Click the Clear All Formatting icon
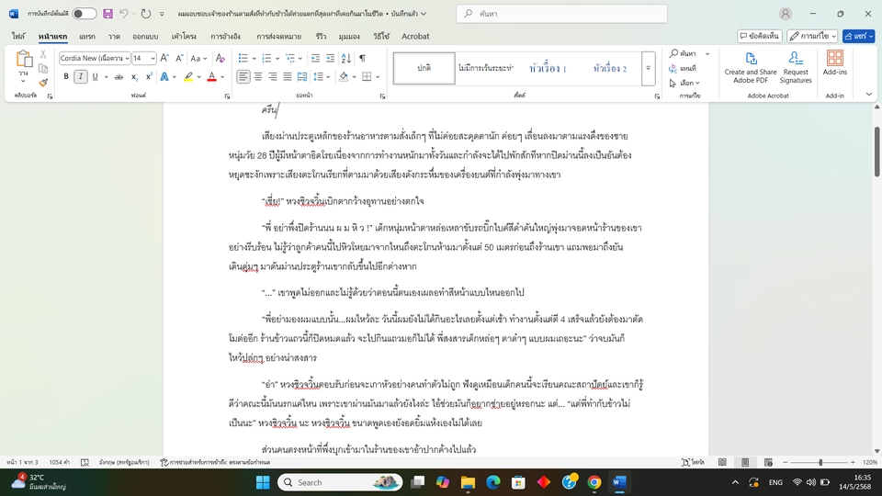 pyautogui.click(x=220, y=58)
